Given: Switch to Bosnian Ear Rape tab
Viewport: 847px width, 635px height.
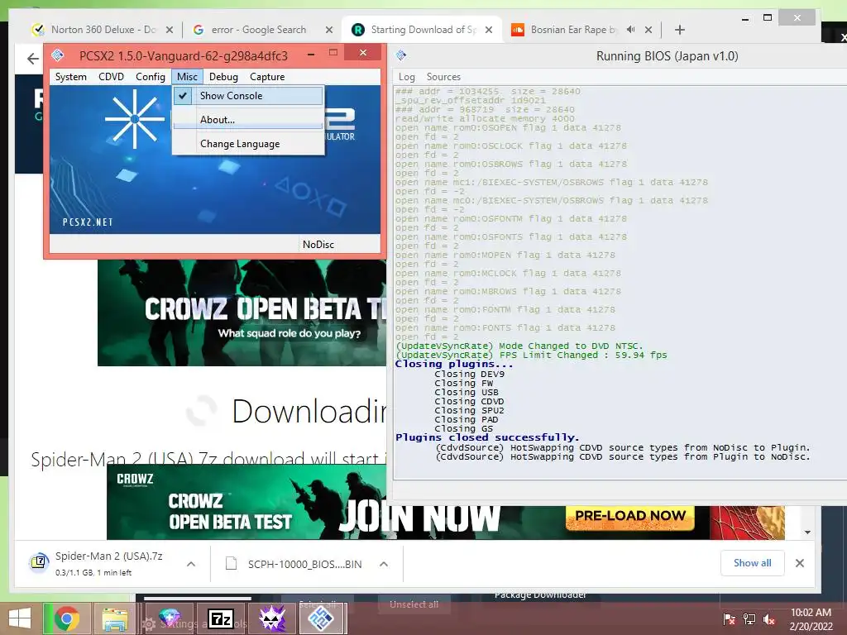Looking at the screenshot, I should click(573, 30).
